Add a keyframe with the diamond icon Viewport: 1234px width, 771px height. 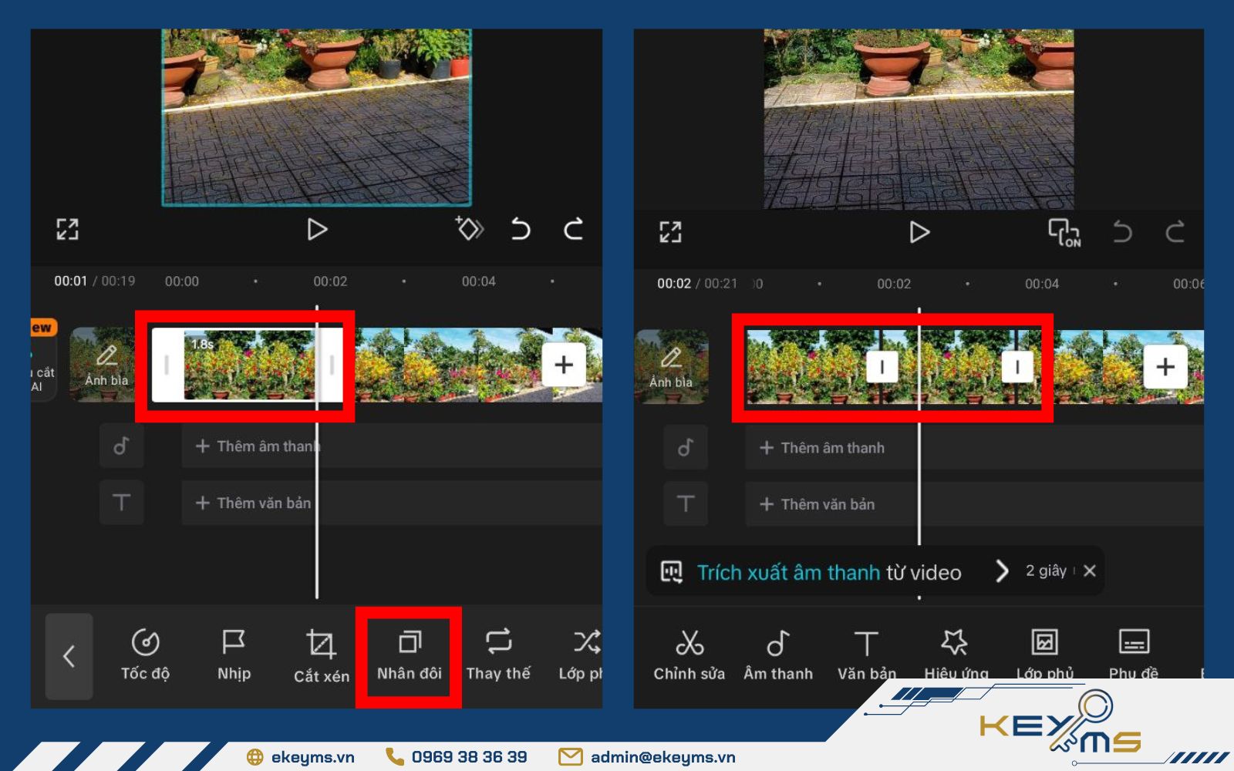[469, 229]
